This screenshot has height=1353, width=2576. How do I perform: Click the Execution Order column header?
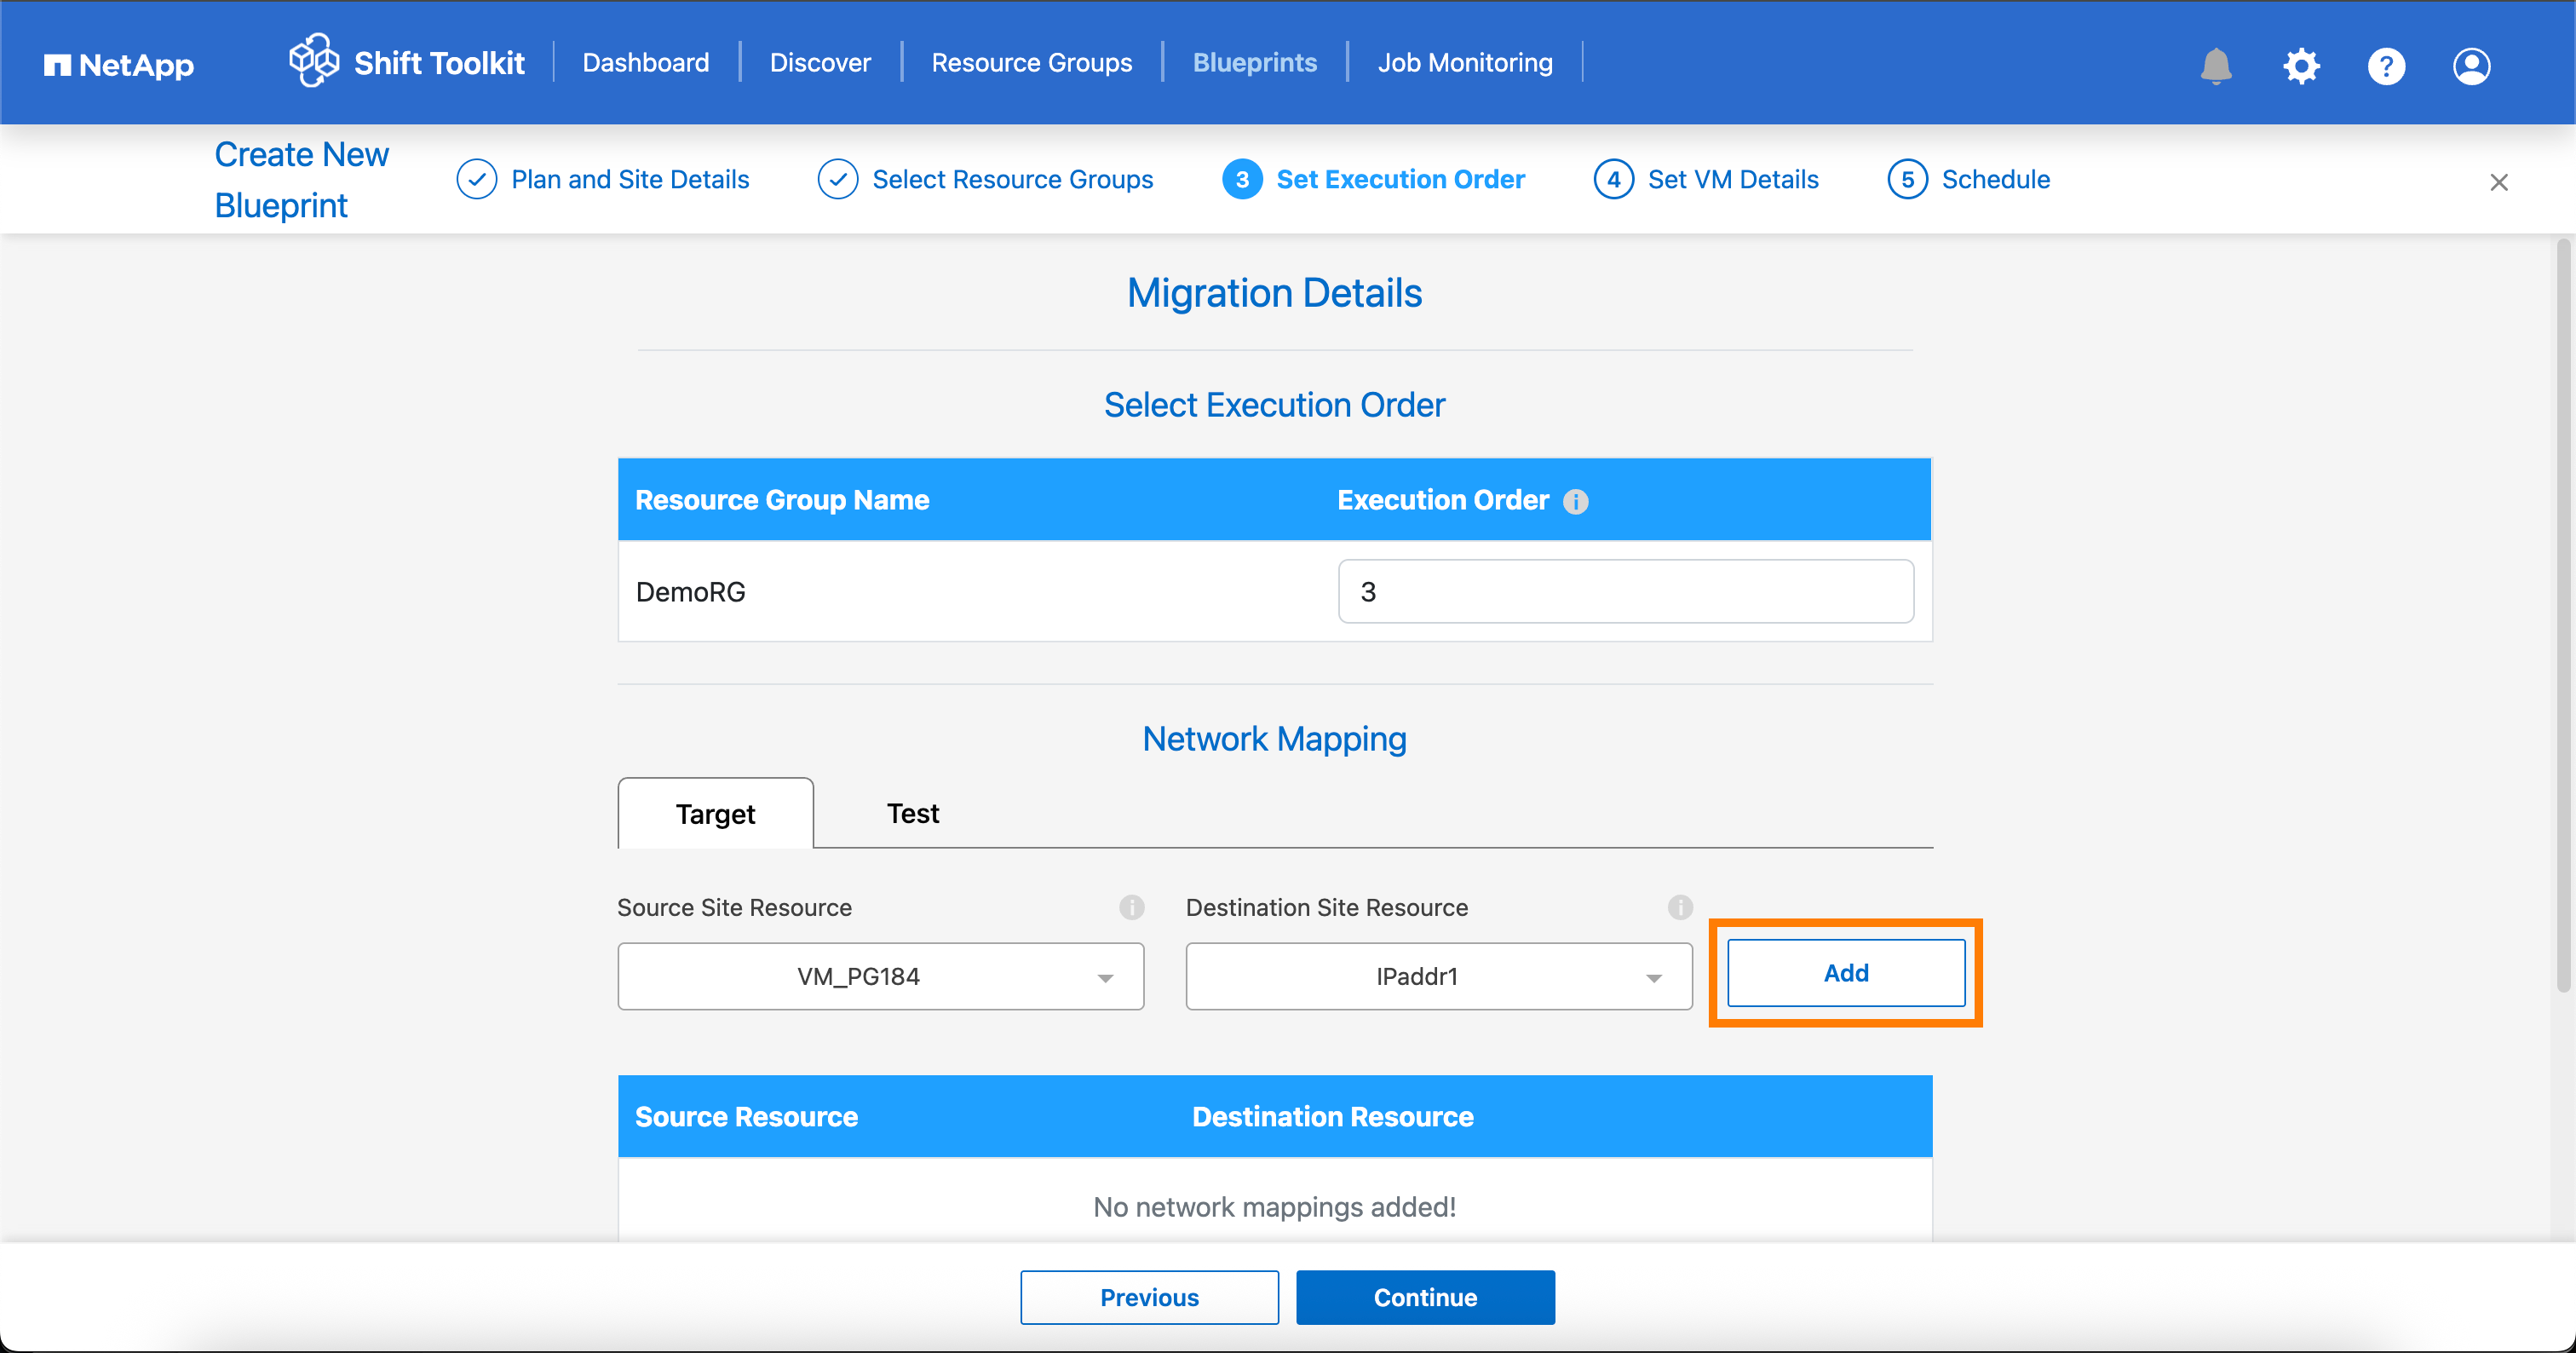point(1442,500)
